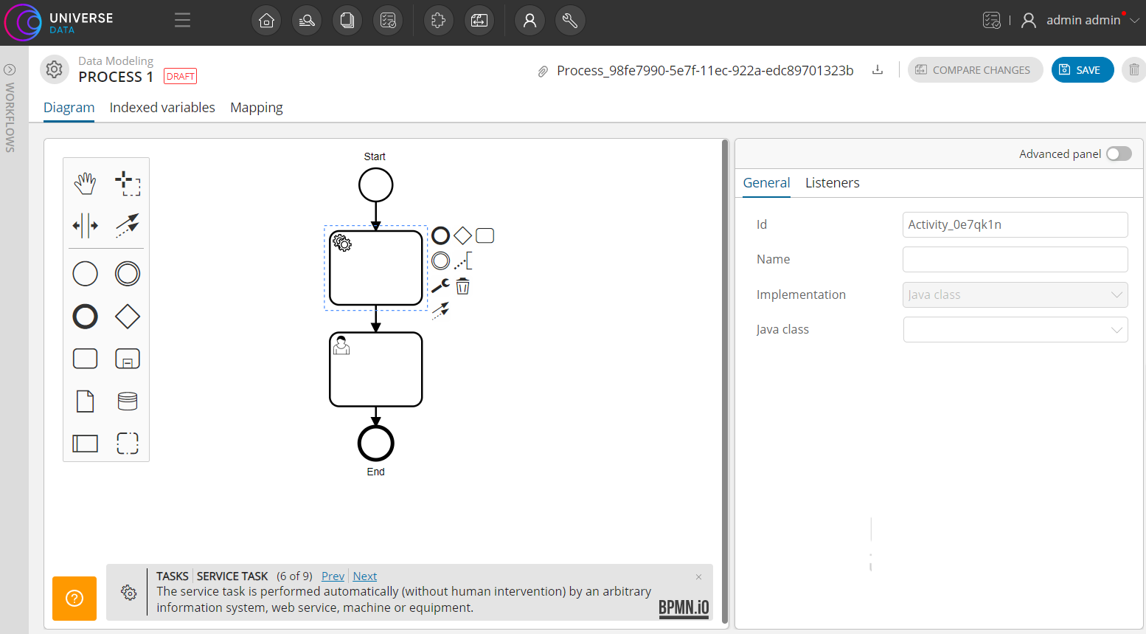Viewport: 1146px width, 634px height.
Task: Activate the hand tool in palette
Action: click(85, 183)
